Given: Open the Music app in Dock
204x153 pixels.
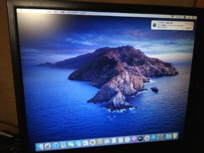Looking at the screenshot, I should (x=127, y=139).
